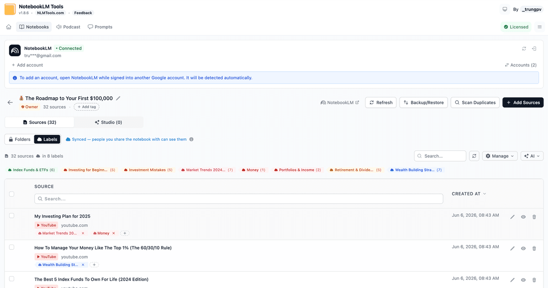Filter by Index Funds & ETFs label
The image size is (548, 288).
tap(32, 170)
